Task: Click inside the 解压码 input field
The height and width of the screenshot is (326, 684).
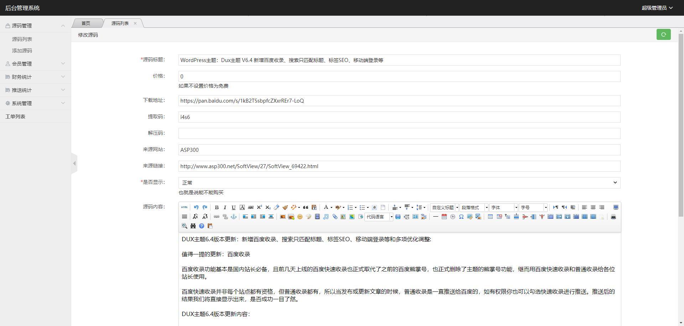Action: [x=399, y=133]
